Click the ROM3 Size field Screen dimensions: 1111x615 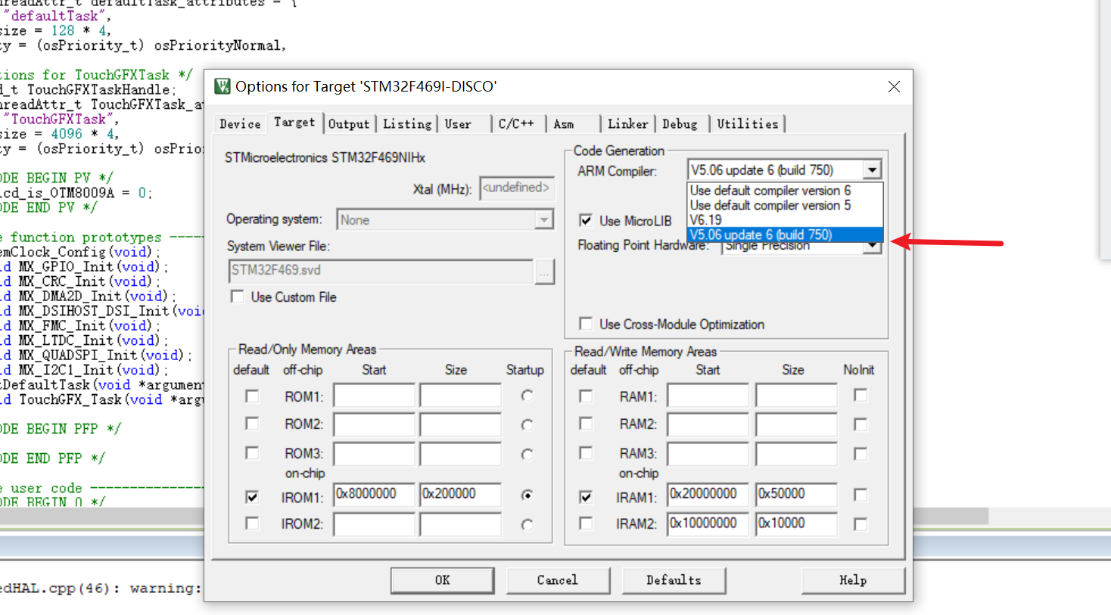tap(461, 454)
